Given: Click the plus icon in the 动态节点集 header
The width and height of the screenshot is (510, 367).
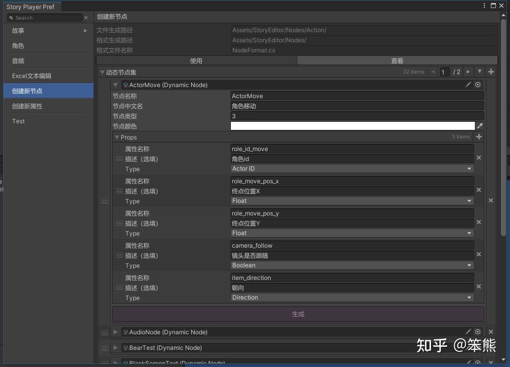Looking at the screenshot, I should [491, 71].
